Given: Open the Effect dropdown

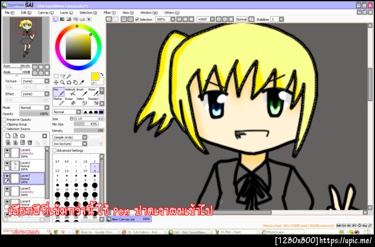Looking at the screenshot, I should click(x=35, y=94).
